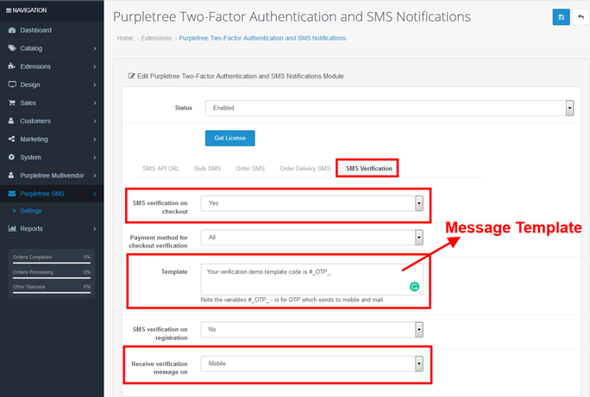Open Payment method for checkout verification dropdown
This screenshot has height=397, width=590.
pos(312,238)
